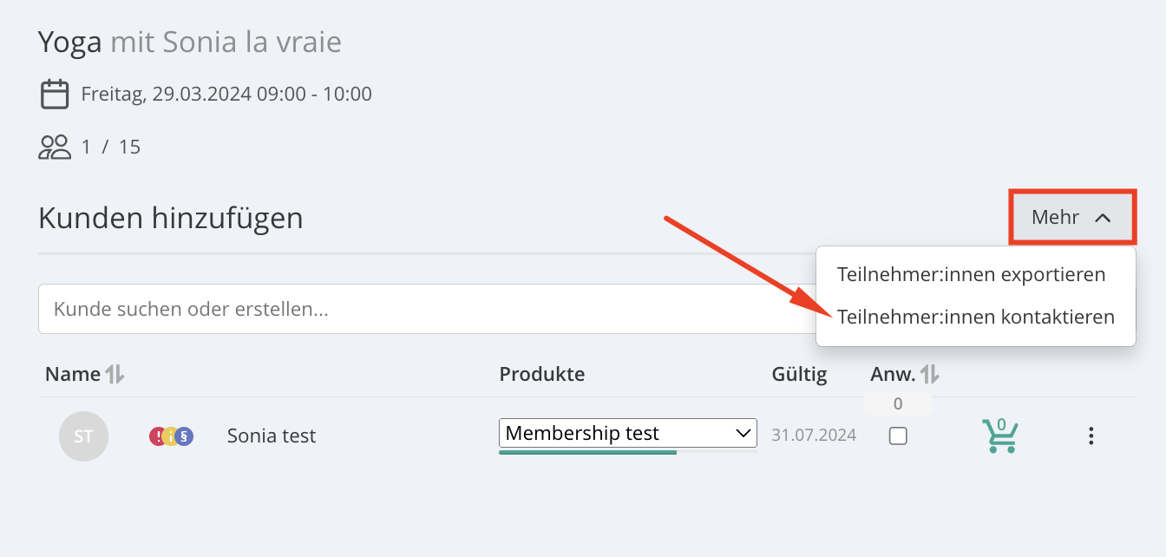
Task: Open the Membership test product dropdown
Action: [628, 433]
